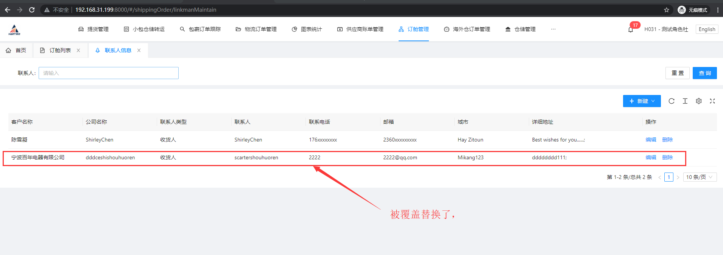Viewport: 723px width, 255px height.
Task: Switch language to English
Action: pyautogui.click(x=707, y=29)
